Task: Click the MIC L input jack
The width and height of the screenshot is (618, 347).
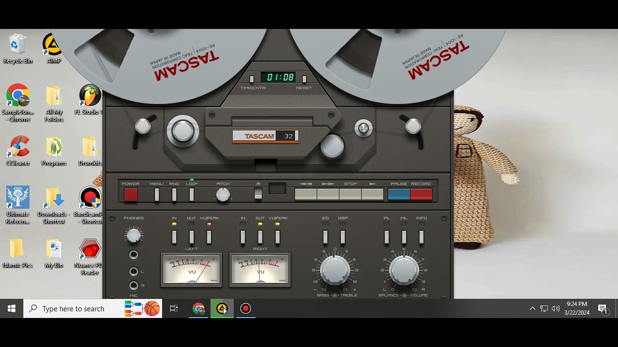Action: 134,272
